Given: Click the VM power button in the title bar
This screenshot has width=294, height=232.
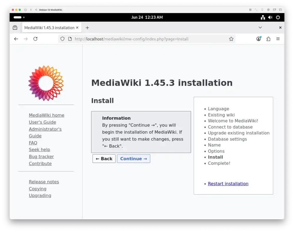Looking at the screenshot, I should point(25,10).
